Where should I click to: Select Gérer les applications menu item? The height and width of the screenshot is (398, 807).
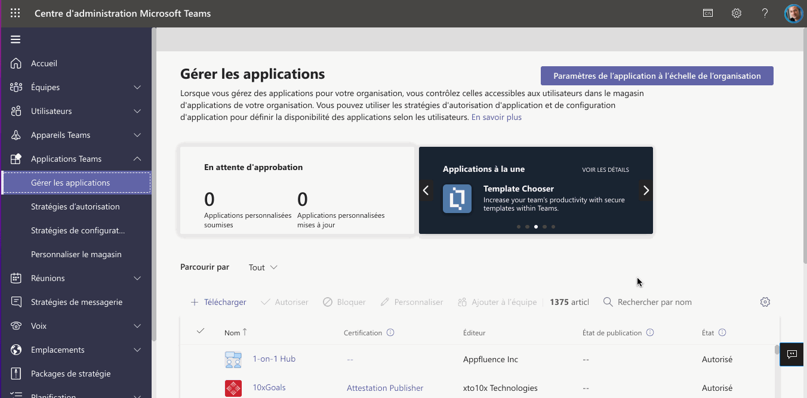[x=76, y=183]
